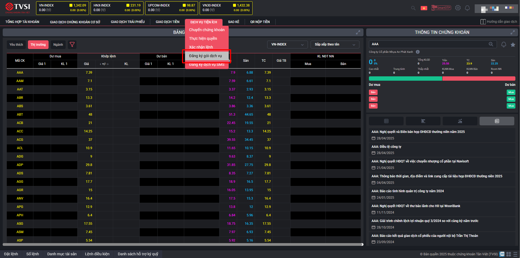This screenshot has height=258, width=520.
Task: Click the green buy side of volume bar
Action: (x=405, y=79)
